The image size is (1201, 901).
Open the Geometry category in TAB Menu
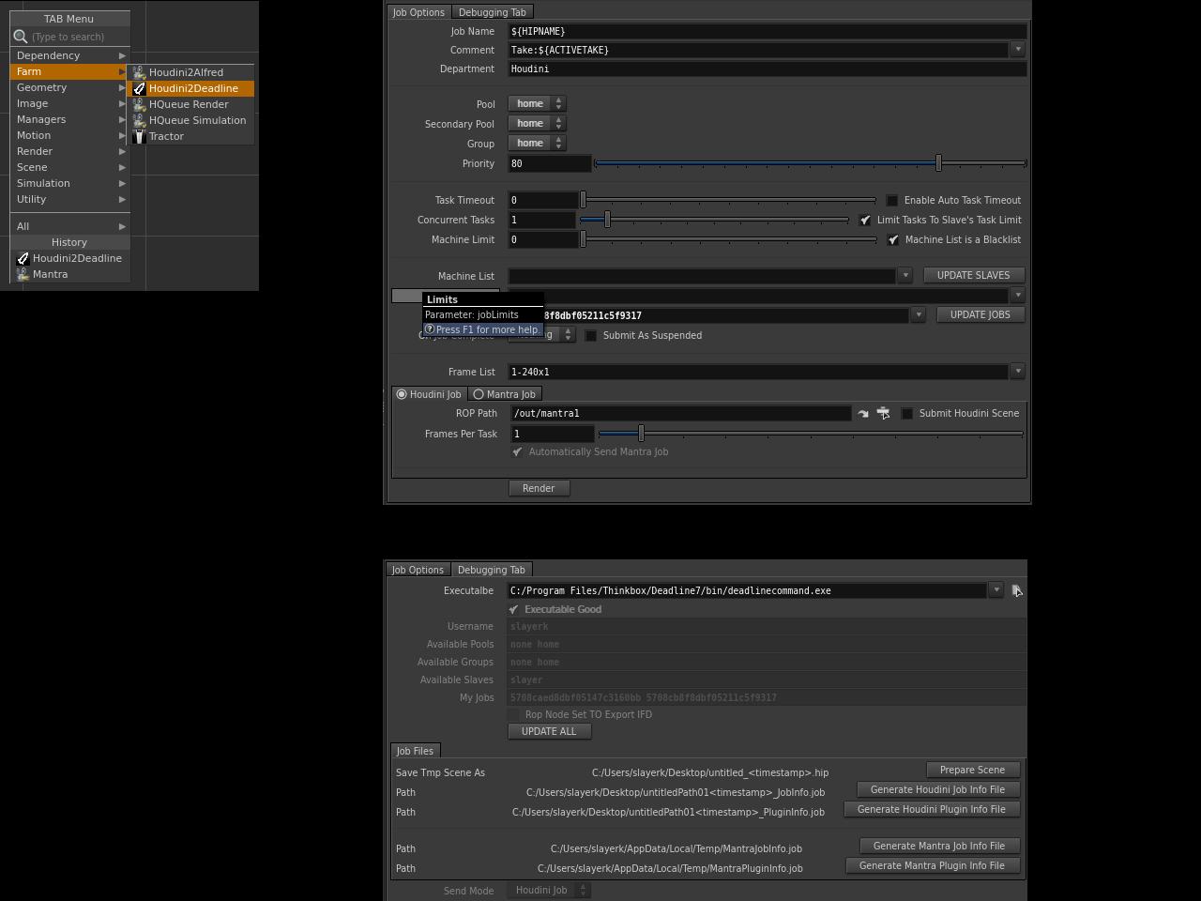41,87
